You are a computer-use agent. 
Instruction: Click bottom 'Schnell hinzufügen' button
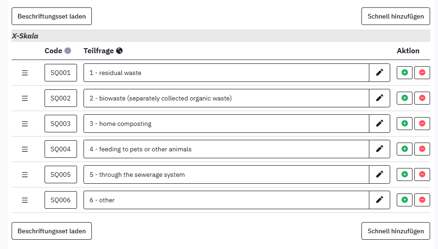[395, 231]
